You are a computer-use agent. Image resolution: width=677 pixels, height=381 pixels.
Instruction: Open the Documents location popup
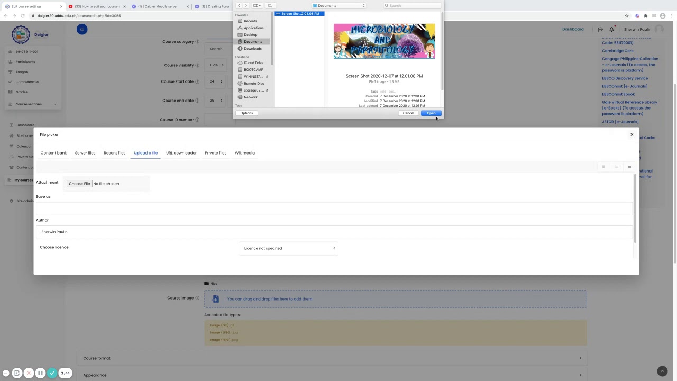pyautogui.click(x=338, y=5)
